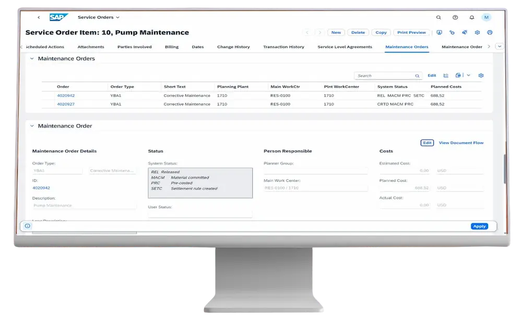Click the Delete button
The height and width of the screenshot is (323, 522).
[358, 32]
